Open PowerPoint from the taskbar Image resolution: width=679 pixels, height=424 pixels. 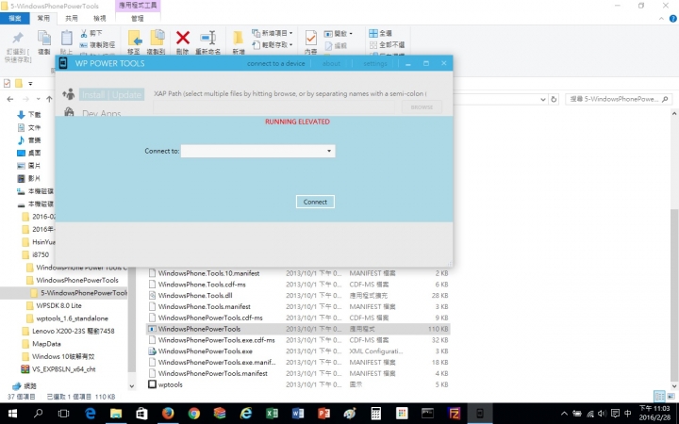tap(323, 414)
